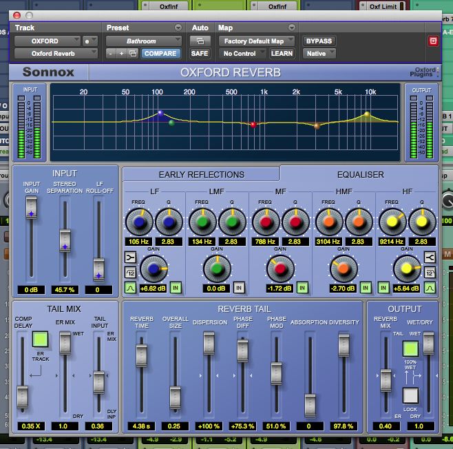Screen dimensions: 453x449
Task: Toggle the 100% WET green button
Action: pos(410,348)
